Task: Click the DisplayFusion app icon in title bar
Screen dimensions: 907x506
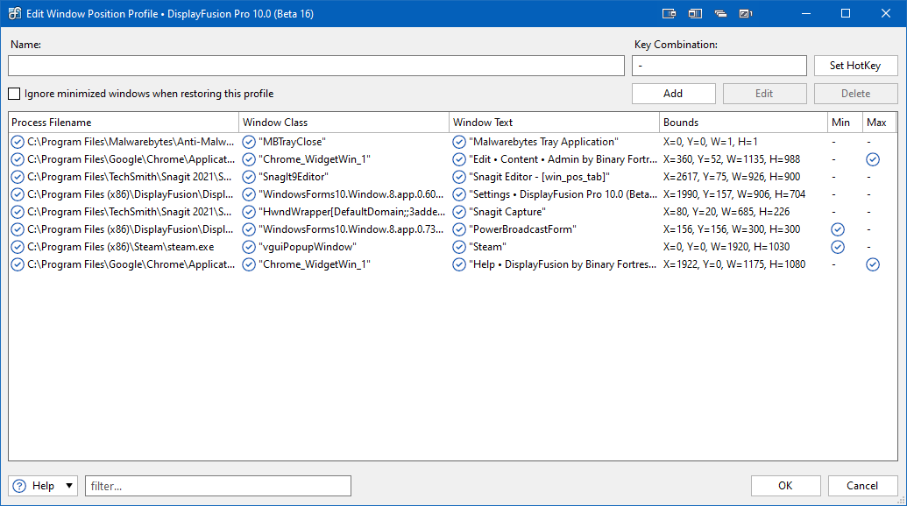Action: (15, 13)
